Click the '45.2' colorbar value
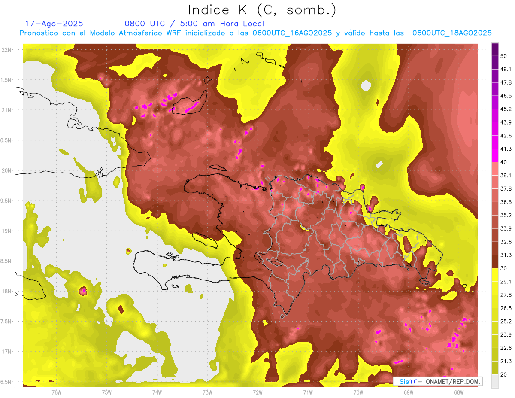The width and height of the screenshot is (515, 398). click(x=506, y=109)
